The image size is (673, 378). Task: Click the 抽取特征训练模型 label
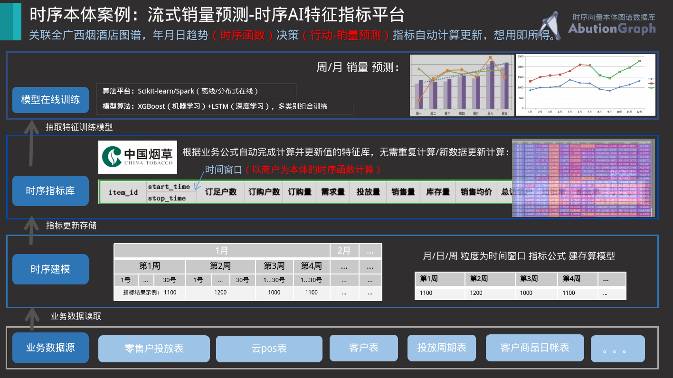click(x=79, y=127)
